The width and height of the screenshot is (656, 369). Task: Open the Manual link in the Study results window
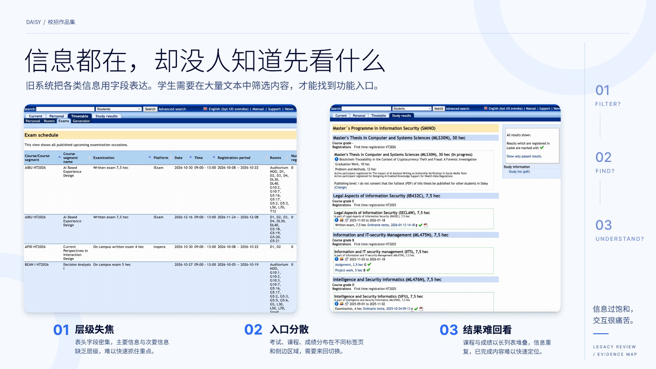[531, 108]
